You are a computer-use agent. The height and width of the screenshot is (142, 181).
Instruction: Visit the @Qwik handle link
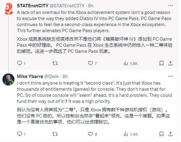(52, 76)
